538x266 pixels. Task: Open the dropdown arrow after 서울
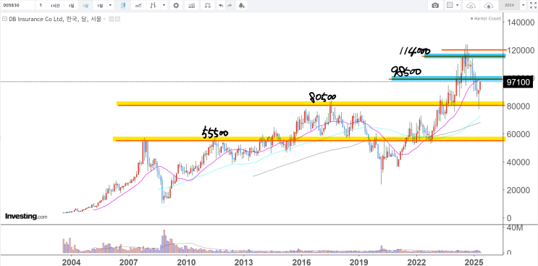[x=104, y=20]
